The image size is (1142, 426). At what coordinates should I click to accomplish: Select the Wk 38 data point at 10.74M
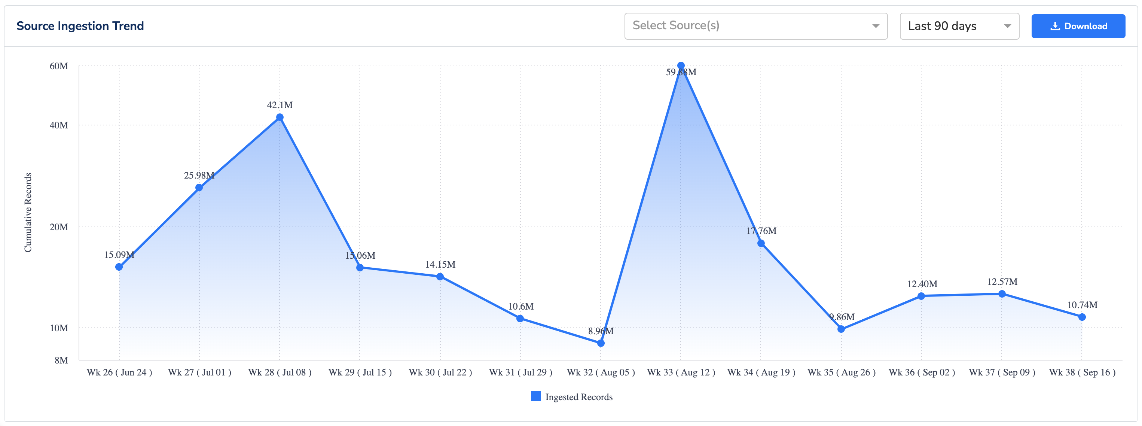point(1082,317)
